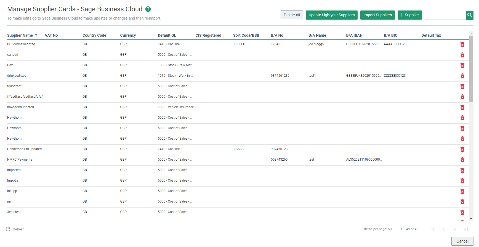Sort by B/A BIC column header
The image size is (479, 247).
coord(391,35)
